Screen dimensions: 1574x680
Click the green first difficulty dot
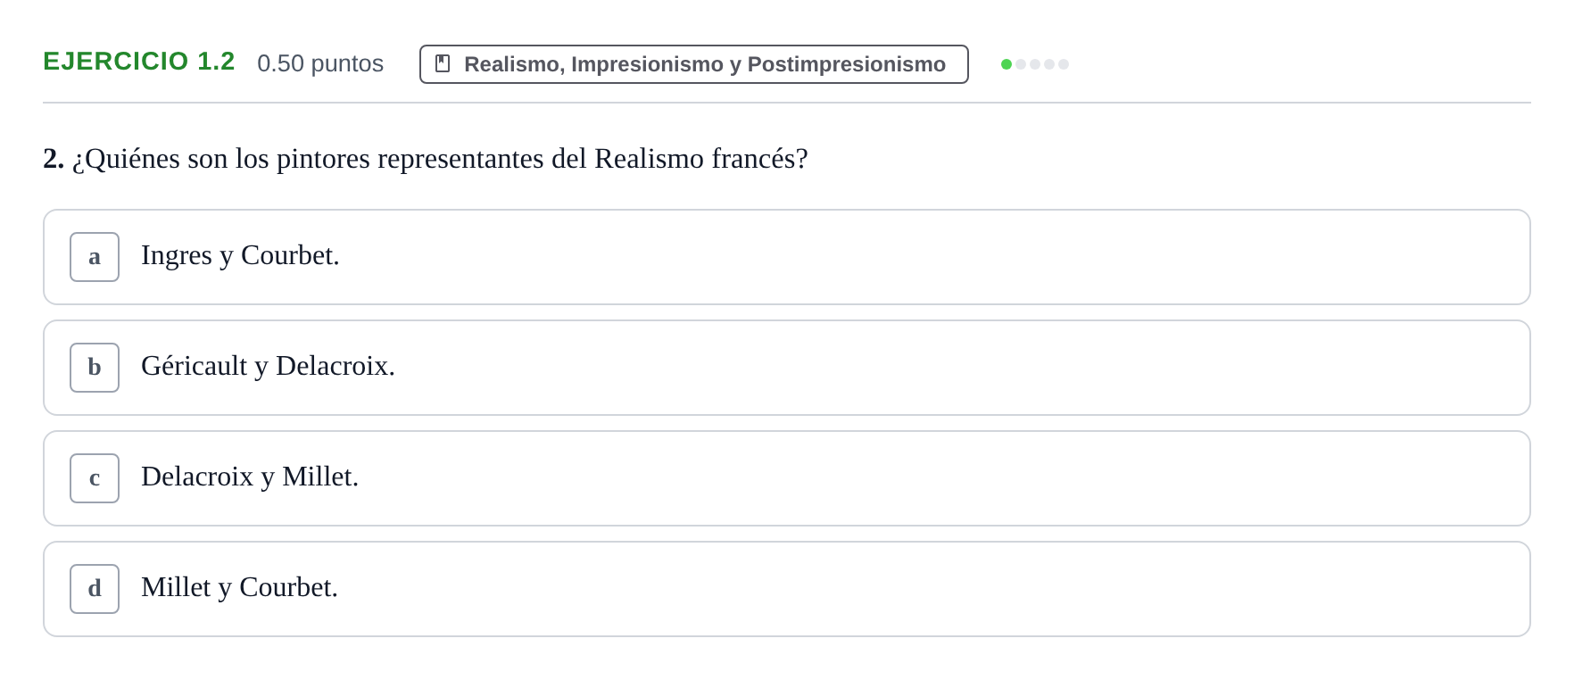pos(1007,64)
